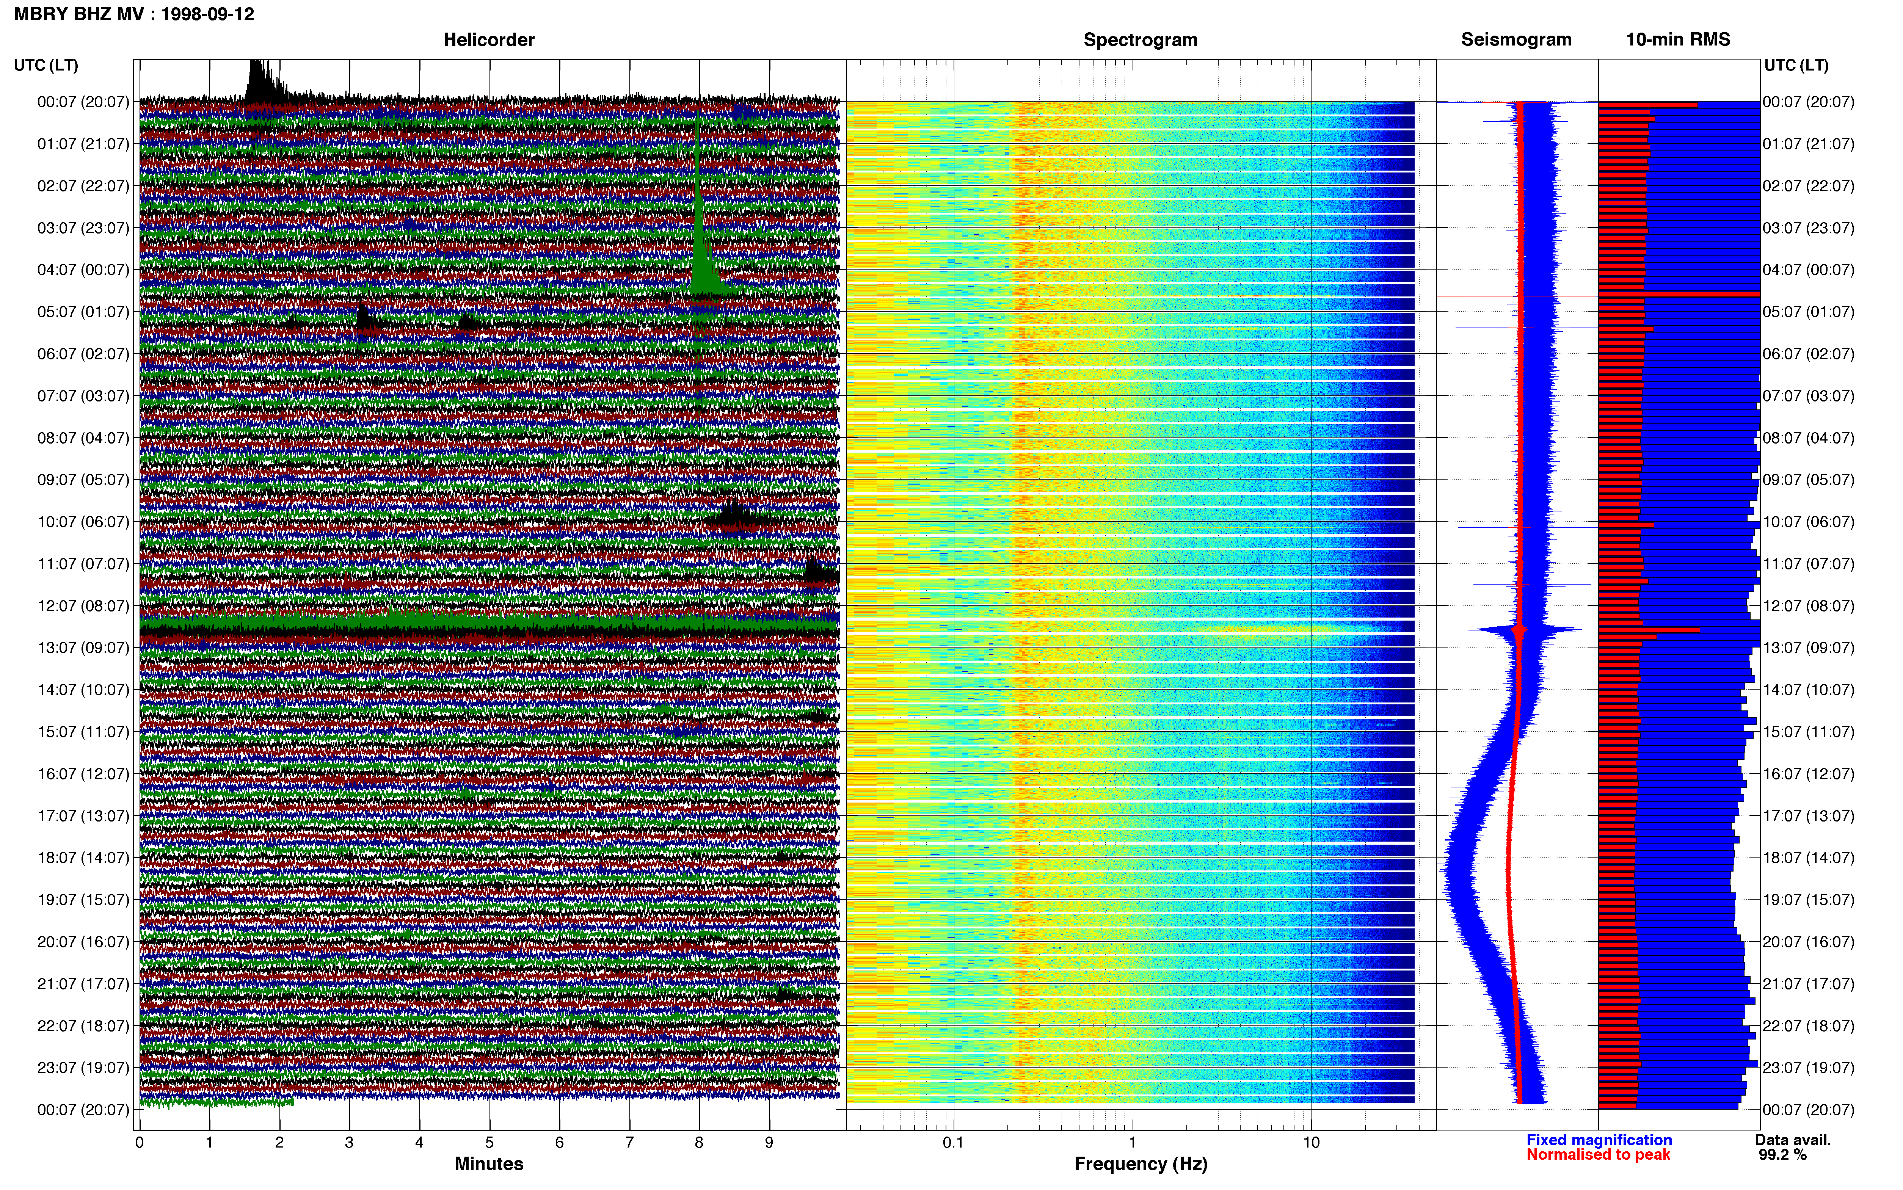Screen dimensions: 1903x1190
Task: Select the 'Helicorder' panel heading
Action: [x=489, y=39]
